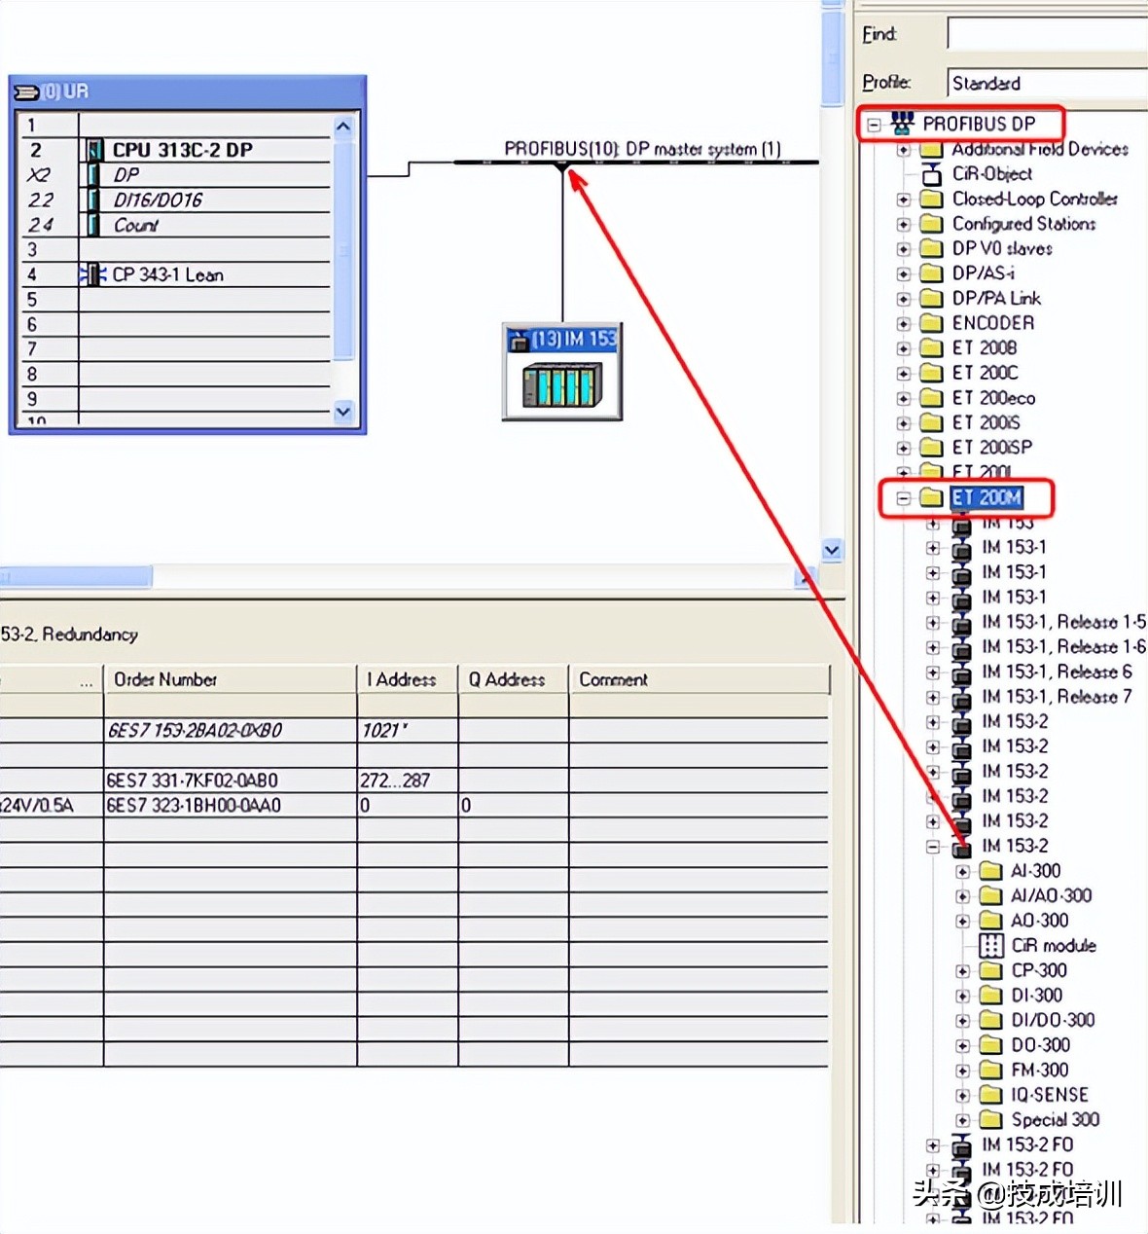The height and width of the screenshot is (1234, 1148).
Task: Click the ENCODER folder icon
Action: pos(932,323)
